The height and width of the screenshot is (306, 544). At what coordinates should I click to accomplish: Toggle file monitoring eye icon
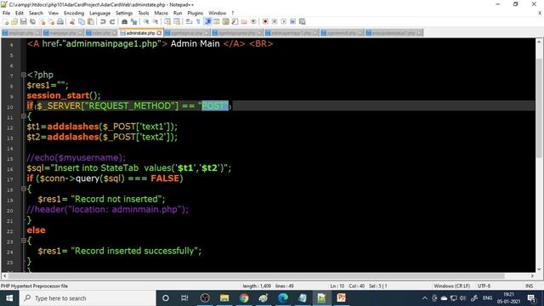tap(253, 21)
